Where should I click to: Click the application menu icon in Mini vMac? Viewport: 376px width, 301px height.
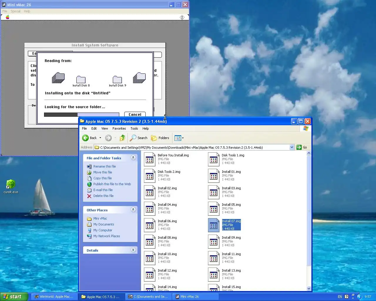[x=182, y=17]
